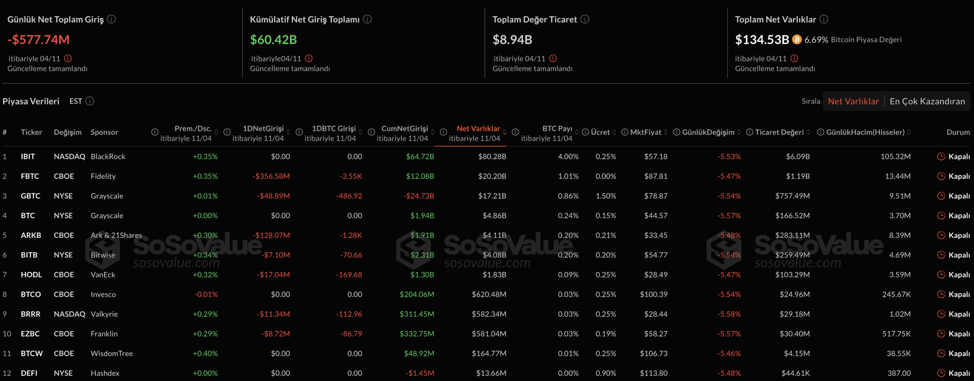
Task: Click info icon before MktFiyat column header
Action: 625,132
